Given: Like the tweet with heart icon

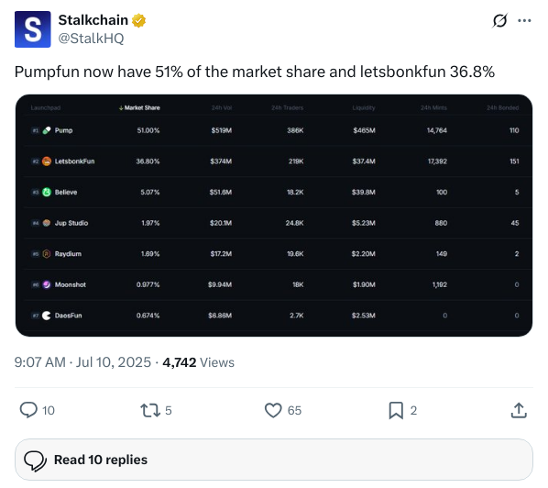Looking at the screenshot, I should click(x=273, y=411).
